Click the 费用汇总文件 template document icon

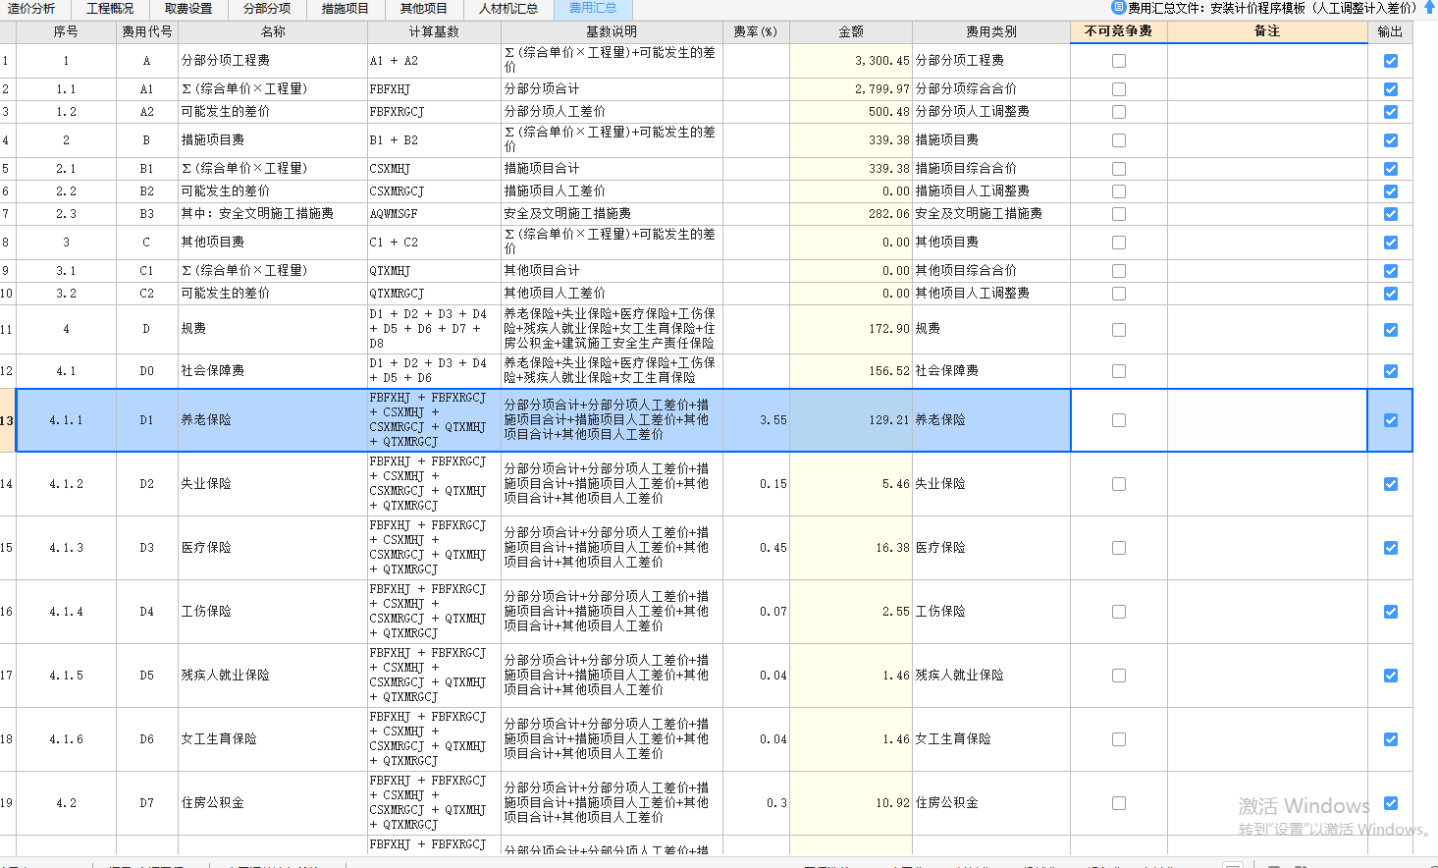1118,7
